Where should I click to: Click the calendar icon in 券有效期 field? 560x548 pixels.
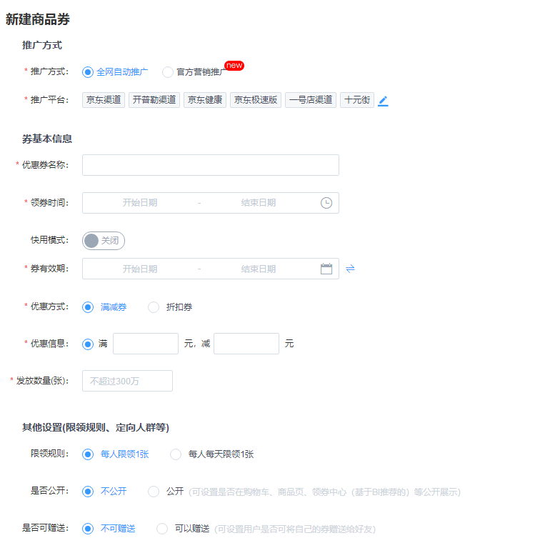(x=326, y=269)
